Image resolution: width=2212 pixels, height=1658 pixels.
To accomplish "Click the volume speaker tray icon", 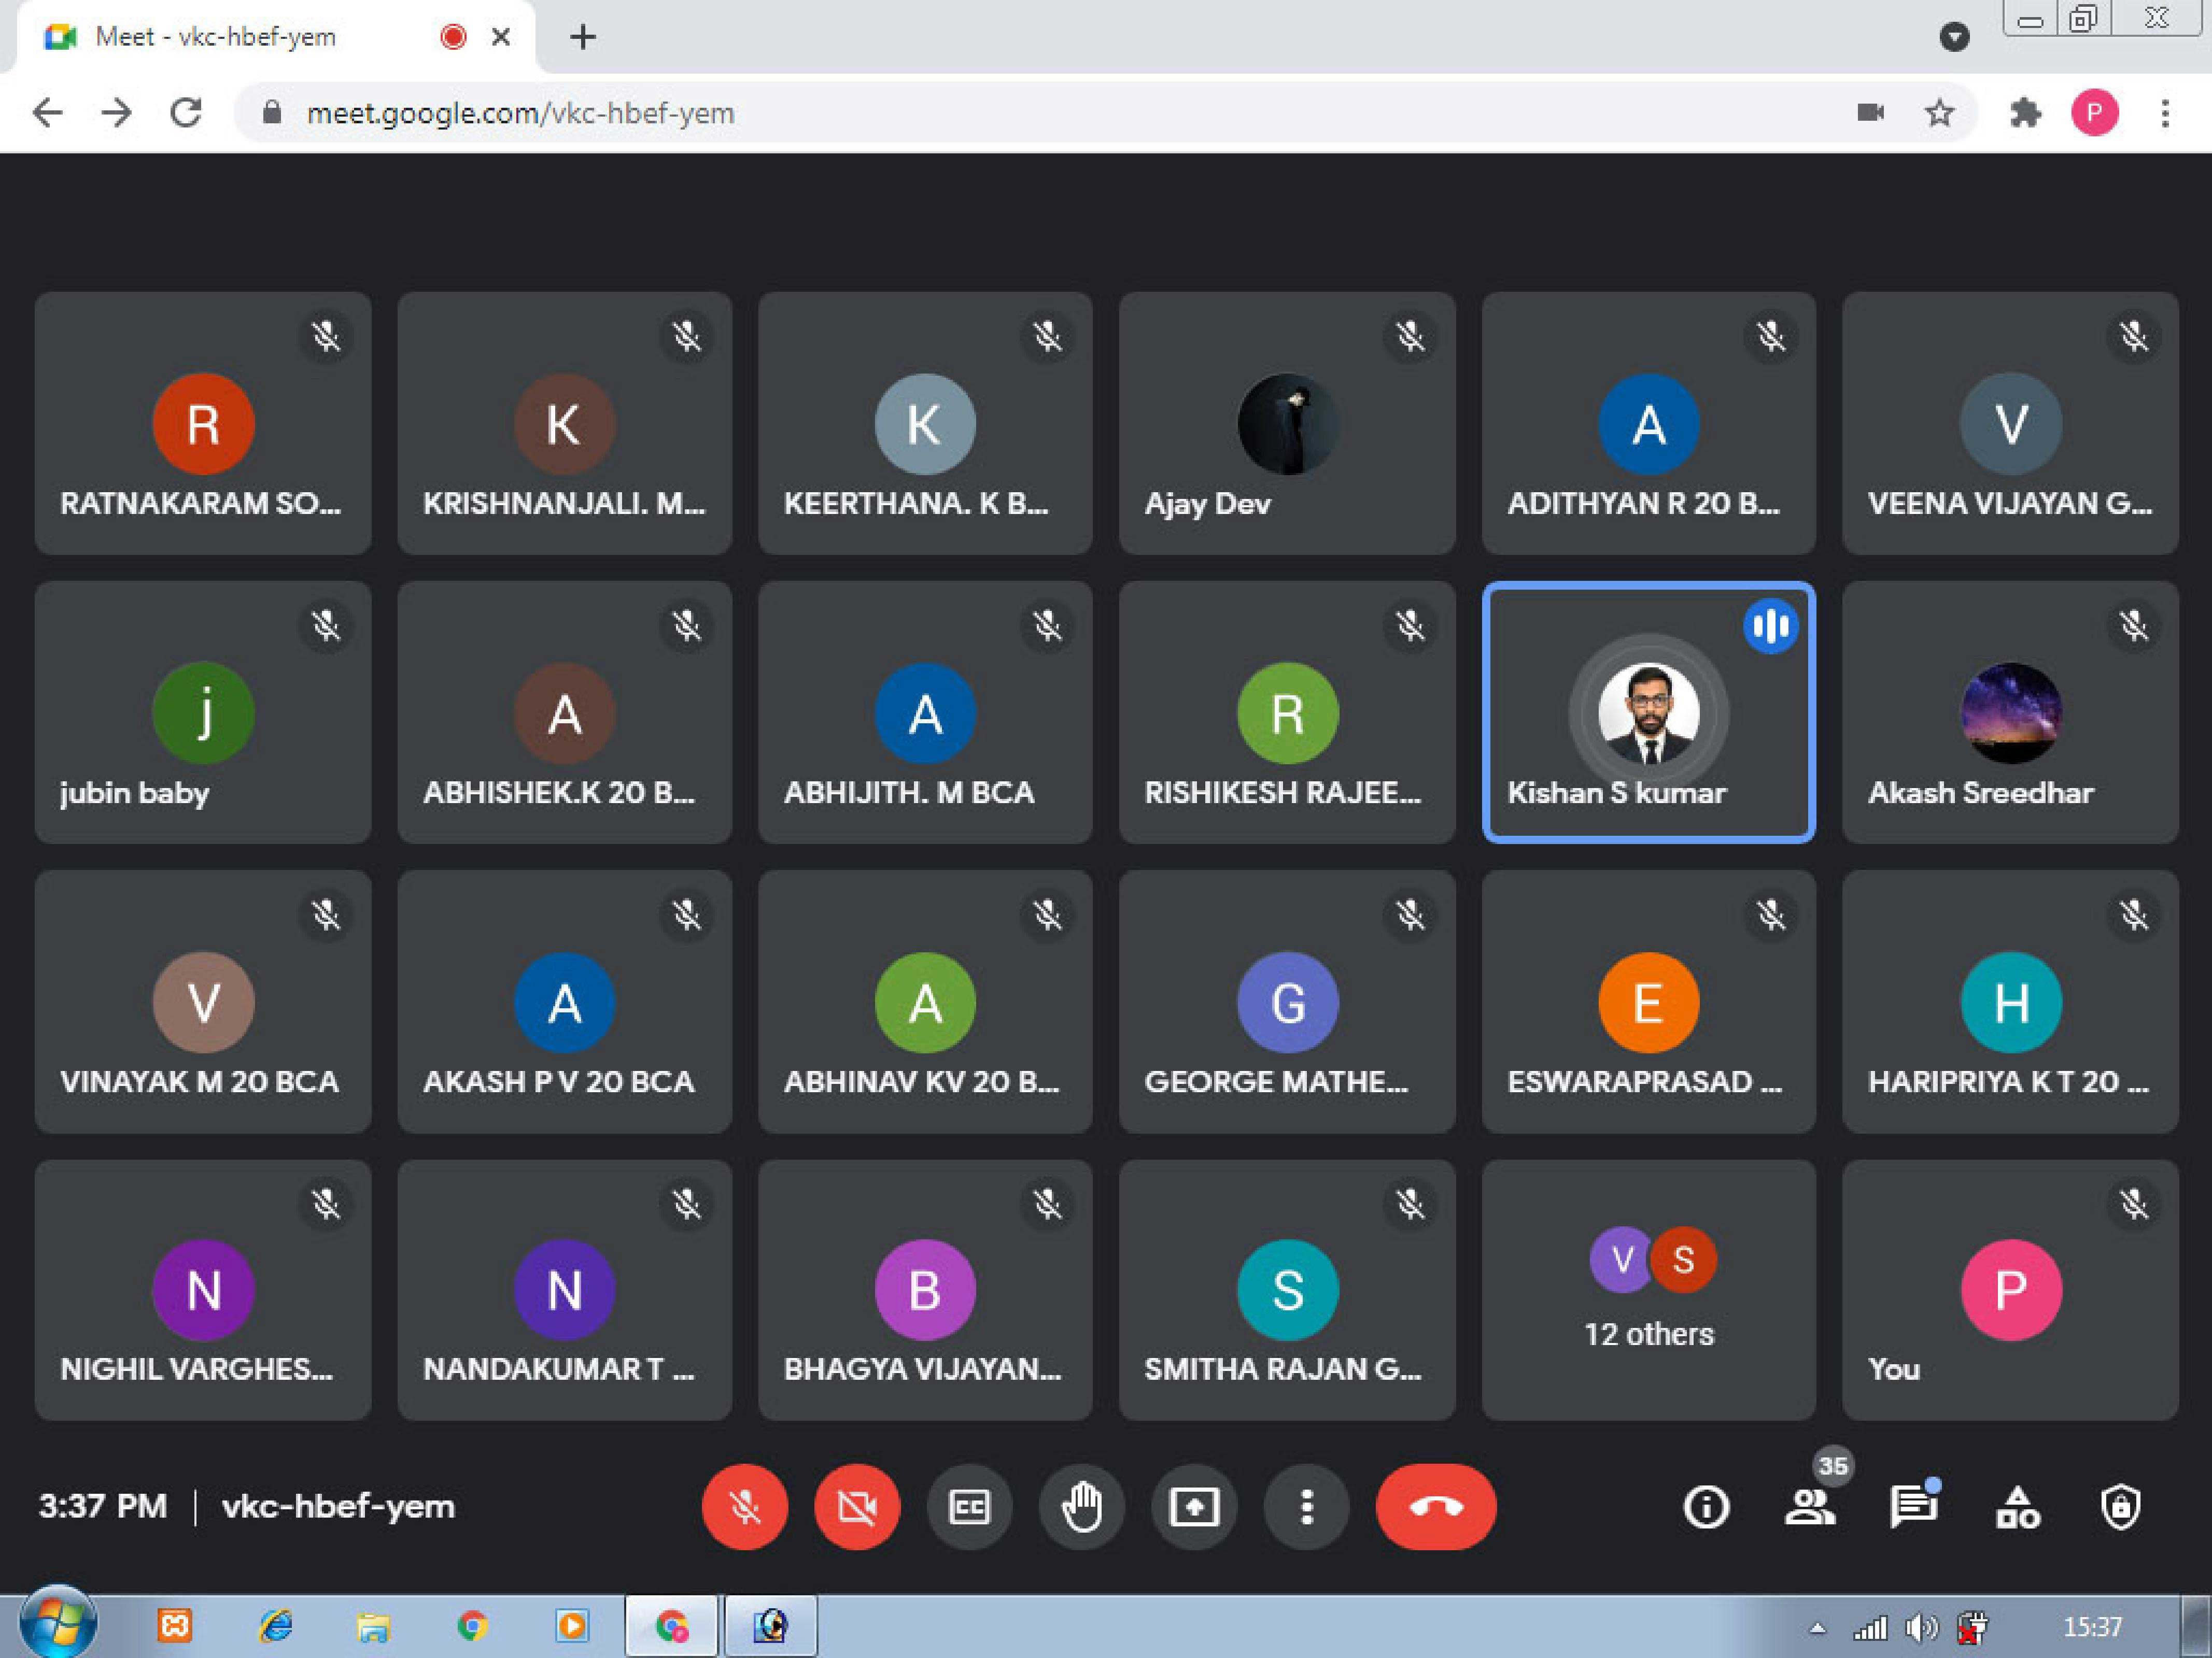I will pyautogui.click(x=1921, y=1629).
